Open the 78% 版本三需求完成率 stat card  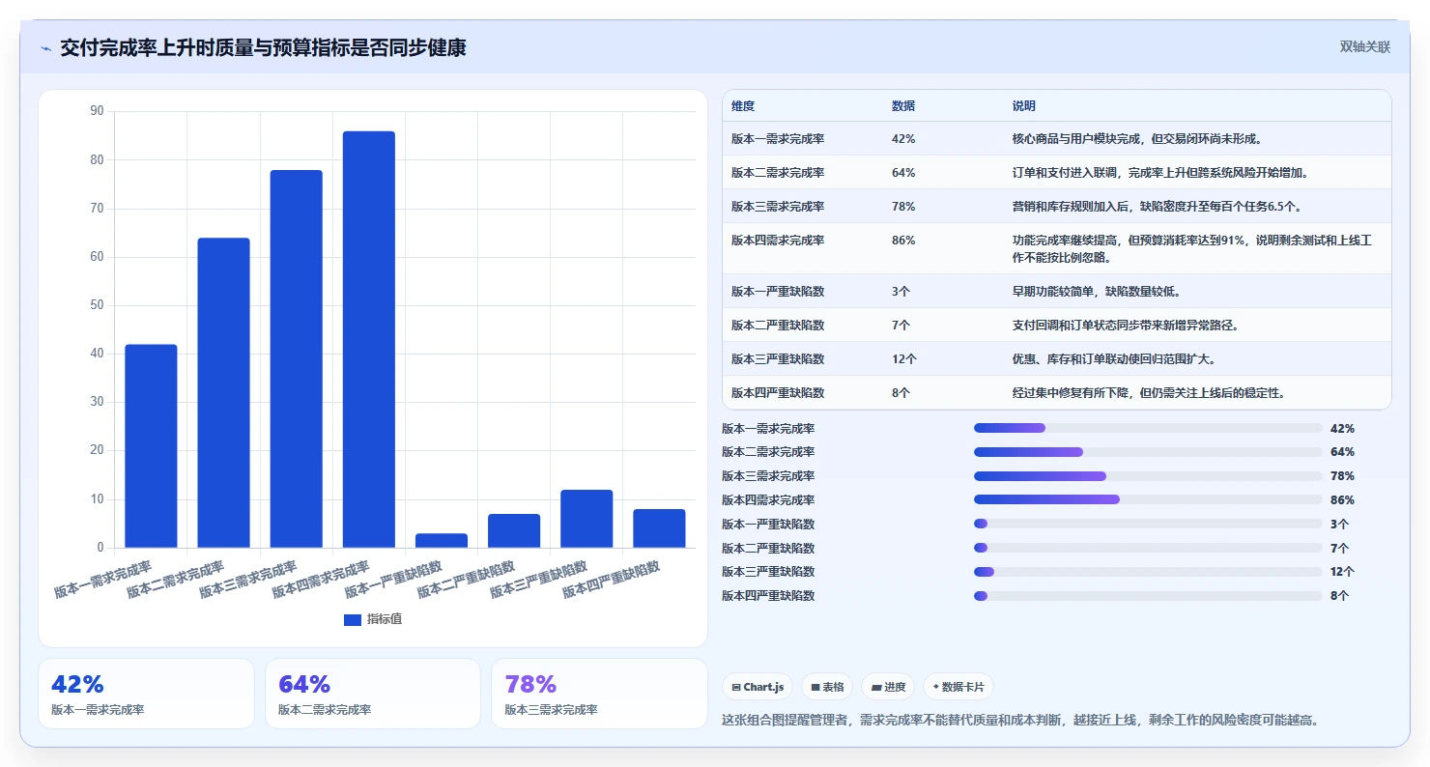(x=599, y=694)
